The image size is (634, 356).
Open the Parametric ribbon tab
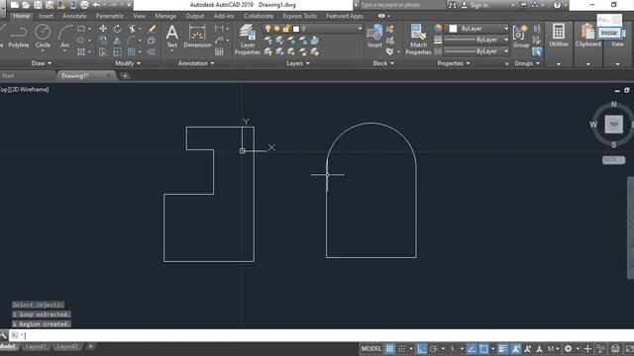[110, 16]
